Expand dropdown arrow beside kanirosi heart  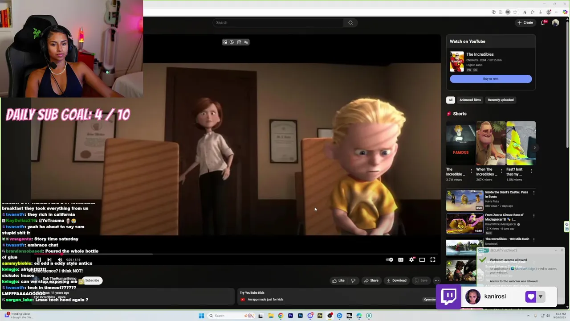tap(541, 296)
